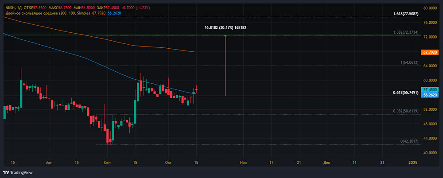Viewport: 443px width, 178px height.
Task: Click the Ноя month label on time axis
Action: (x=243, y=163)
